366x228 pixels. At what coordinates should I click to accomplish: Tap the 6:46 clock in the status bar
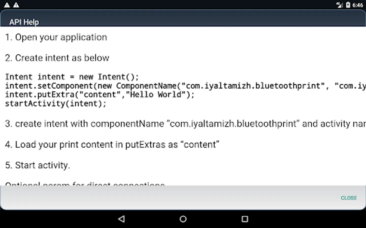pos(358,5)
